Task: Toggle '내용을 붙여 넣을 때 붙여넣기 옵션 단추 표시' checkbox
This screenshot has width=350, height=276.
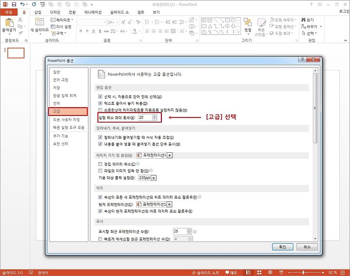Action: pos(100,144)
